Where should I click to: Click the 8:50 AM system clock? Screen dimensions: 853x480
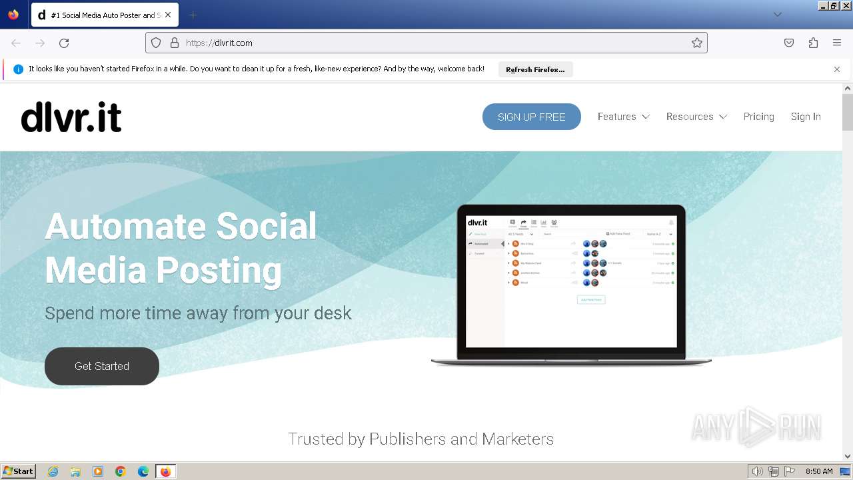tap(819, 471)
